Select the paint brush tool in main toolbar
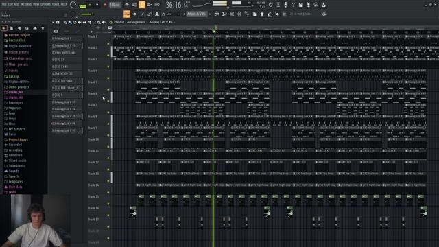Viewport: 439px width, 247px height. (142, 14)
